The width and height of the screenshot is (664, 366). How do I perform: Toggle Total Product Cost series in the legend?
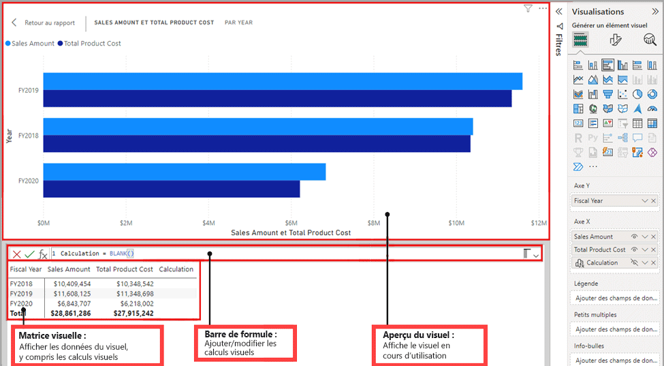coord(89,43)
